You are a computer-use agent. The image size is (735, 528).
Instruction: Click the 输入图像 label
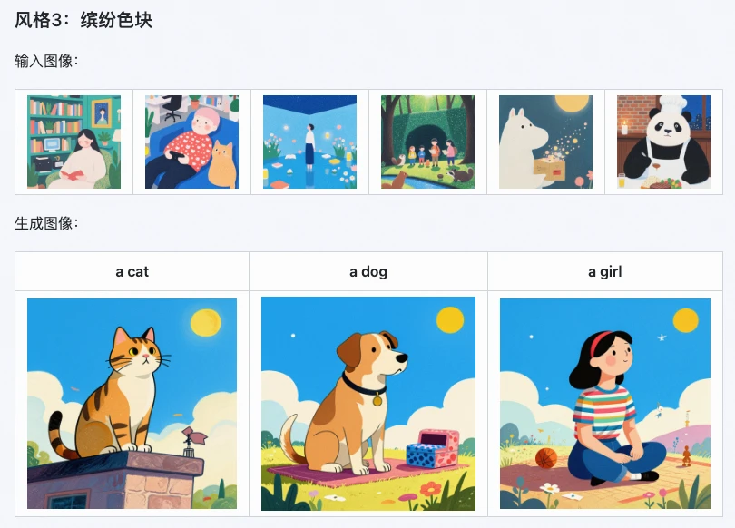46,61
